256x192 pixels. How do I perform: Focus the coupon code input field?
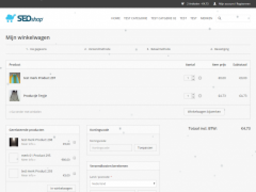[111, 148]
